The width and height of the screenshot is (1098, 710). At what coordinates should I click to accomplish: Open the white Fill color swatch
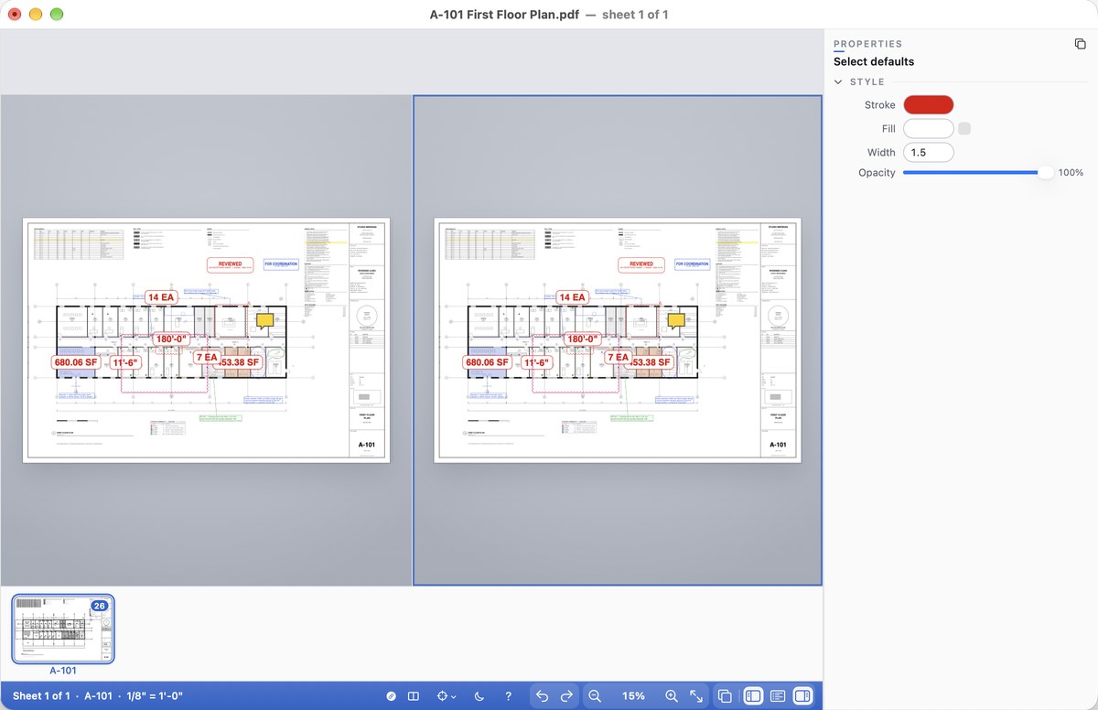[929, 129]
